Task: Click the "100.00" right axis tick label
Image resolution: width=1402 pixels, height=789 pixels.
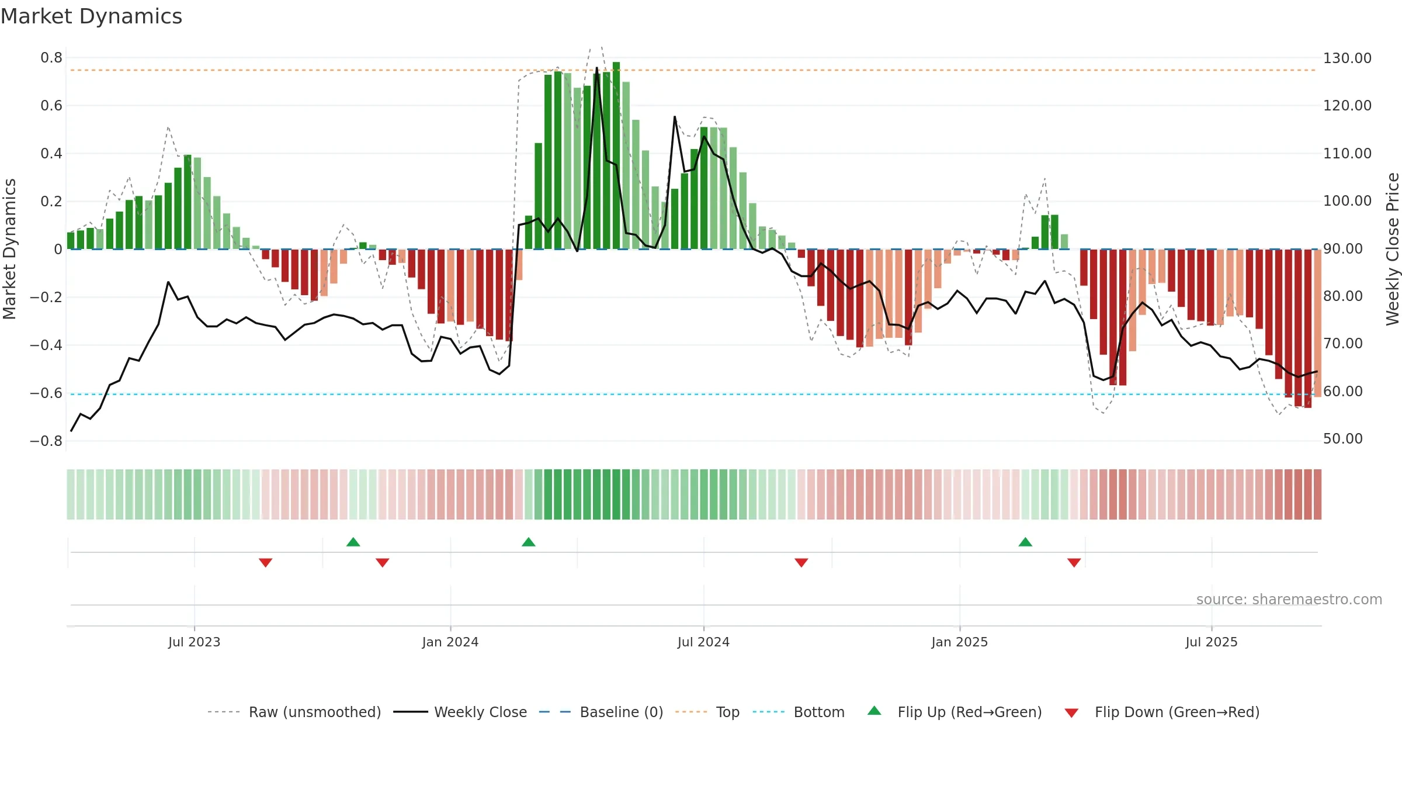Action: pyautogui.click(x=1347, y=201)
